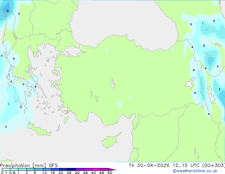Click the 5–10 mm legend color swatch
The image size is (225, 174).
tap(39, 169)
